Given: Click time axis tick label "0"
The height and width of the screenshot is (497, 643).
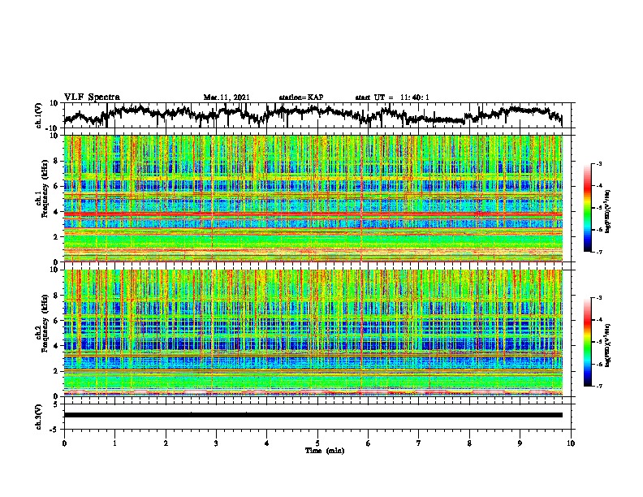Looking at the screenshot, I should coord(64,443).
